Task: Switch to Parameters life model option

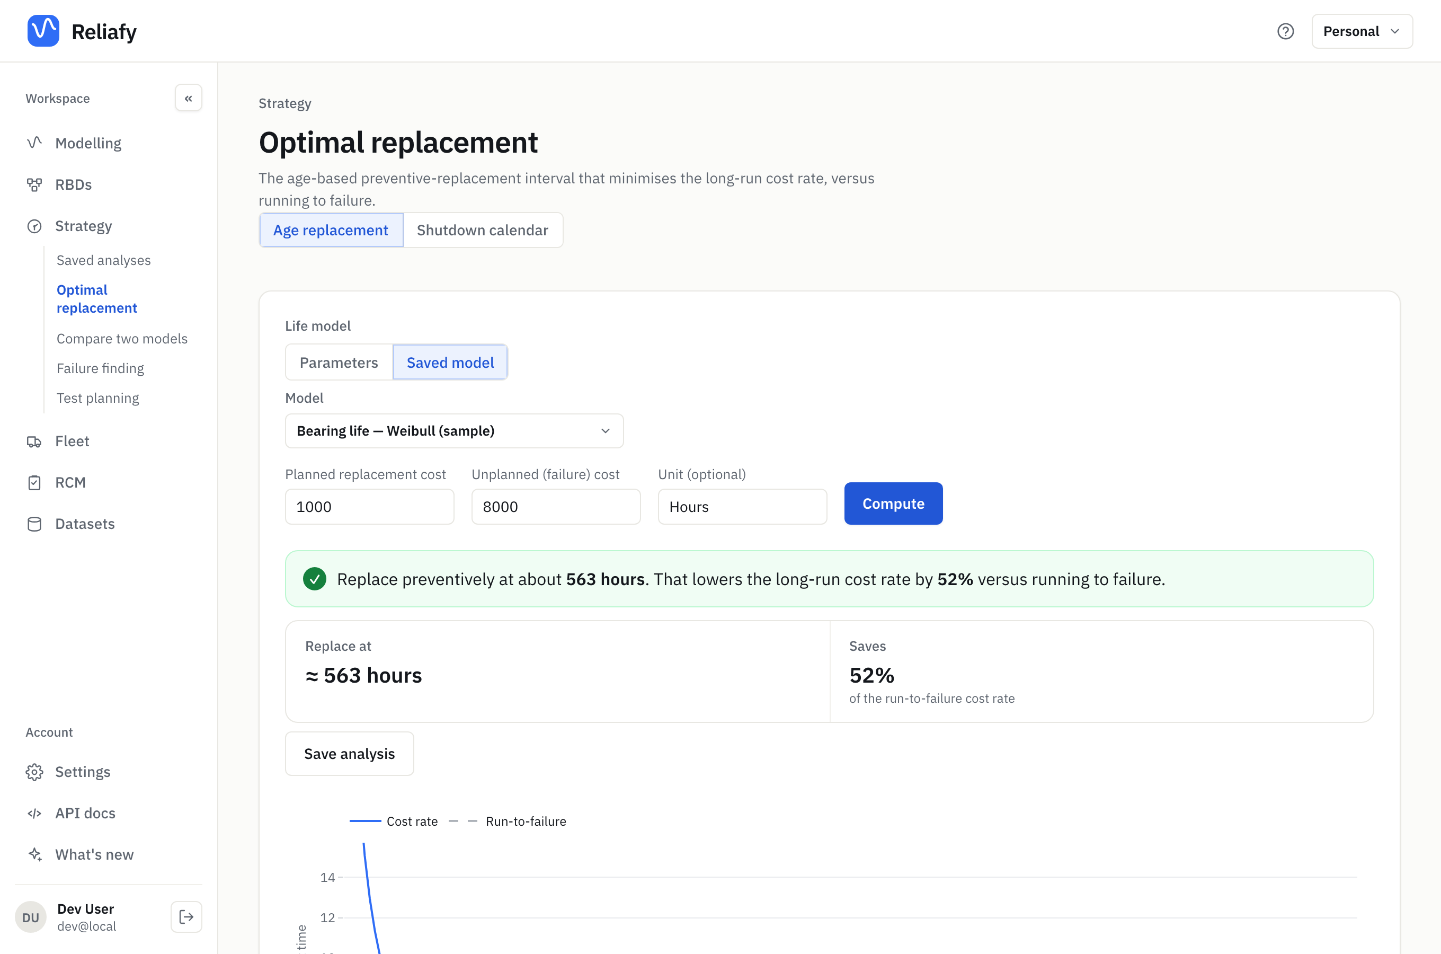Action: (x=339, y=363)
